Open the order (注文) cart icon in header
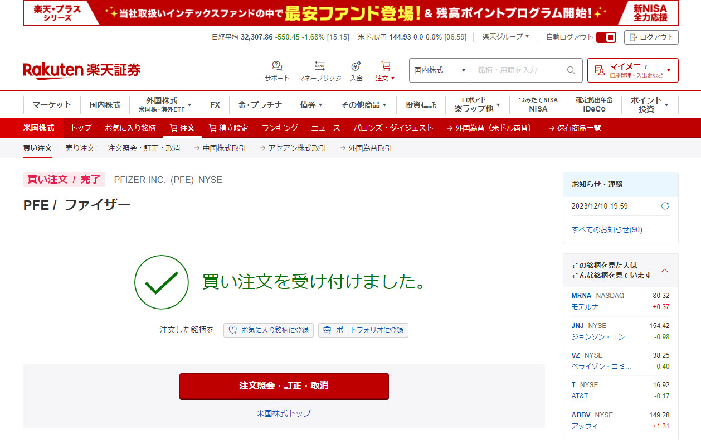The height and width of the screenshot is (448, 701). click(x=385, y=66)
